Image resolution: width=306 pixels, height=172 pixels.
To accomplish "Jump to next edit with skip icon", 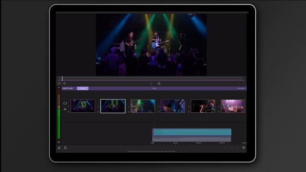I will click(159, 84).
